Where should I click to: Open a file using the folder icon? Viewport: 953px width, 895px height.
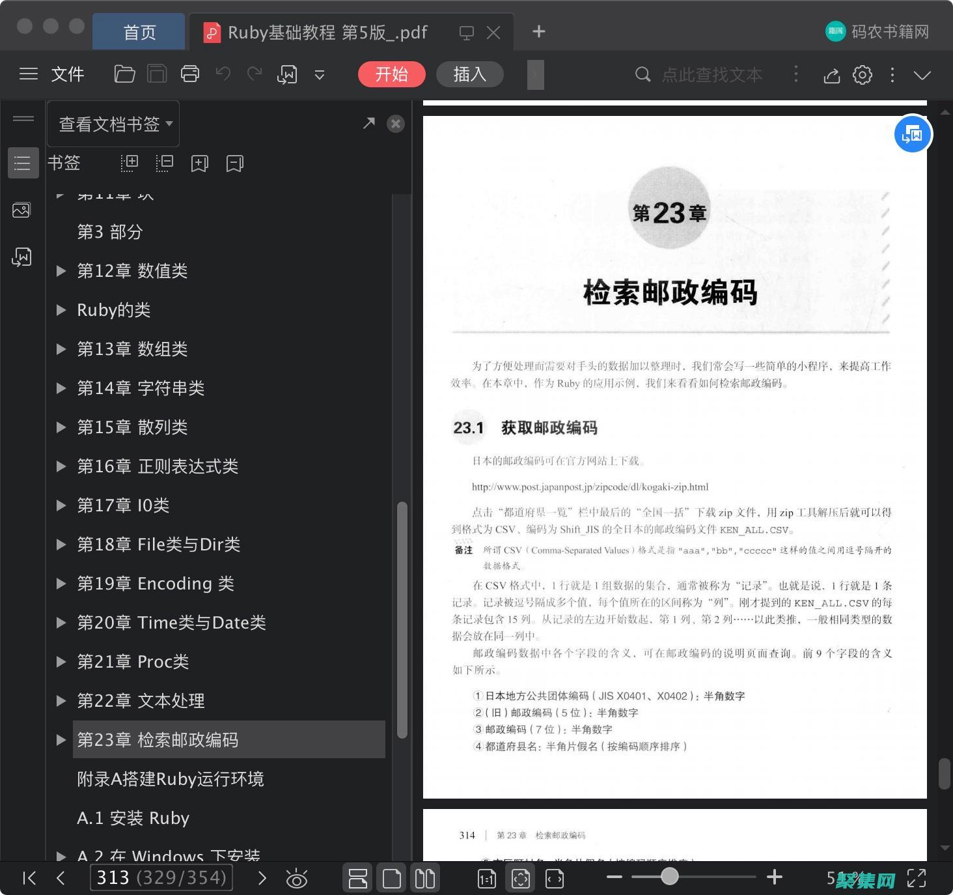tap(124, 74)
